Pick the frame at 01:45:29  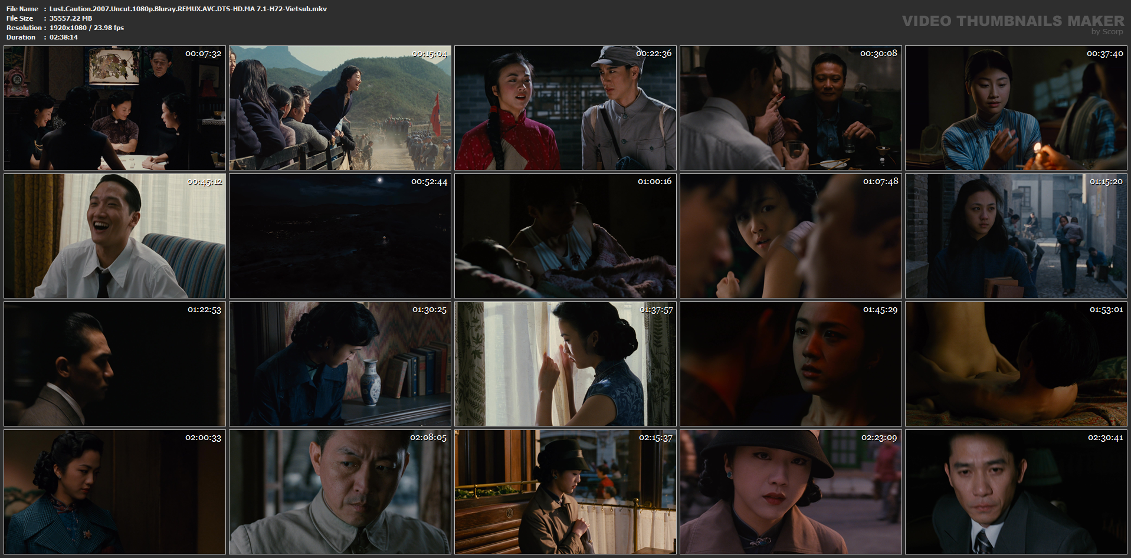pos(791,364)
